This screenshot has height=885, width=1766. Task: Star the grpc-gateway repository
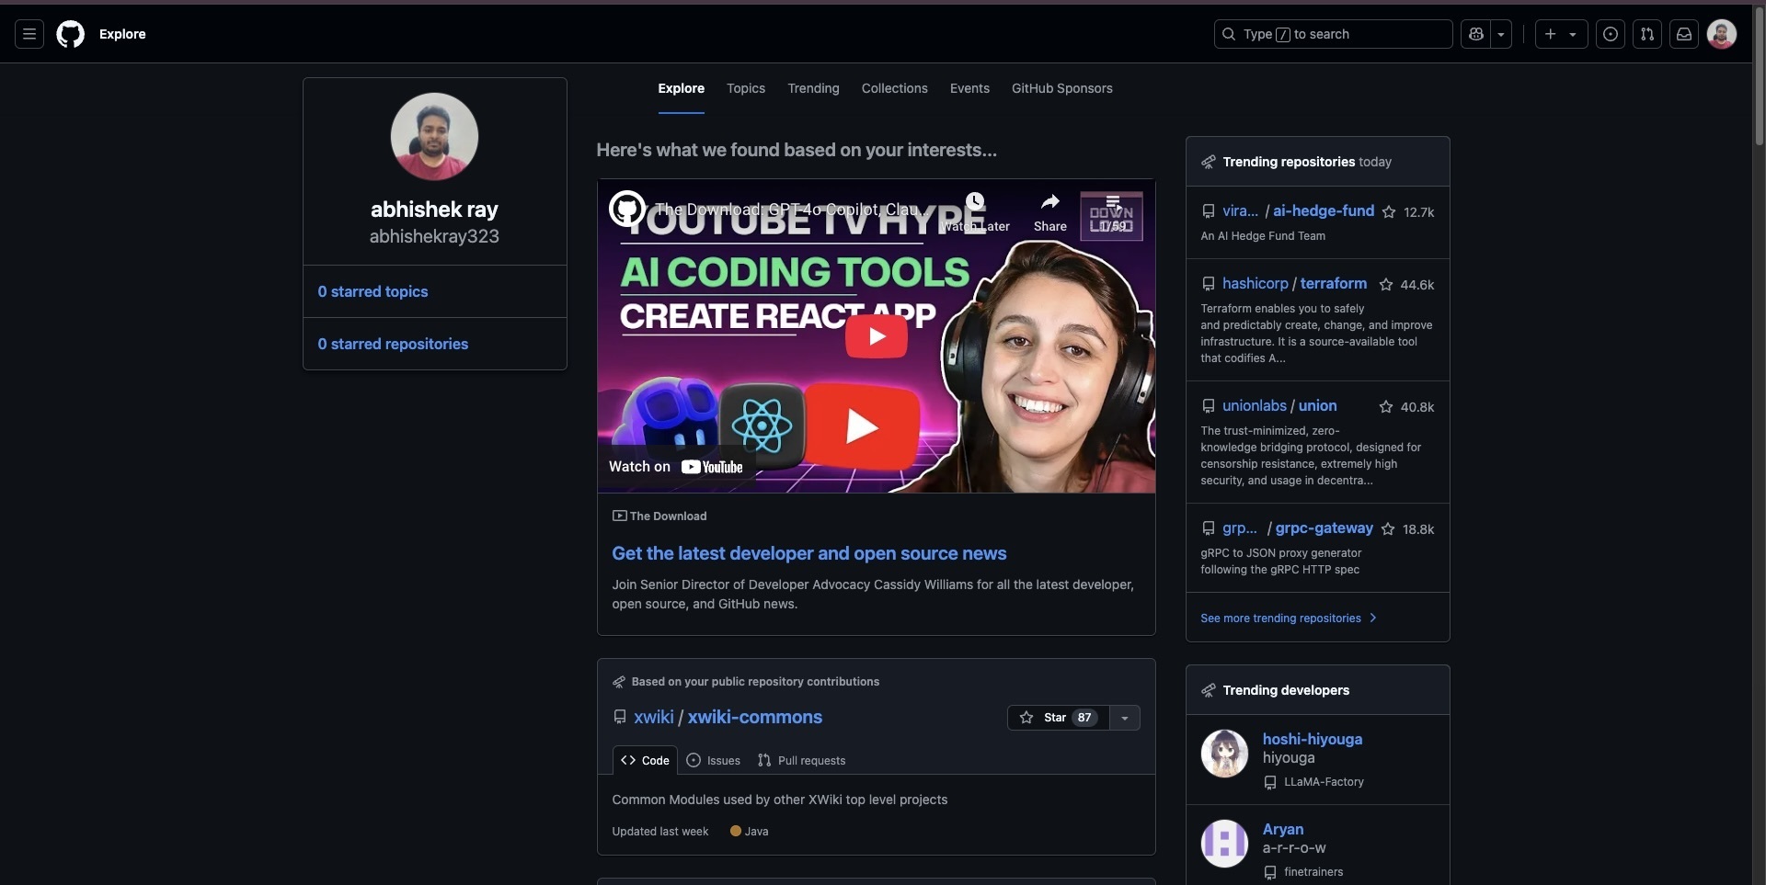1388,529
